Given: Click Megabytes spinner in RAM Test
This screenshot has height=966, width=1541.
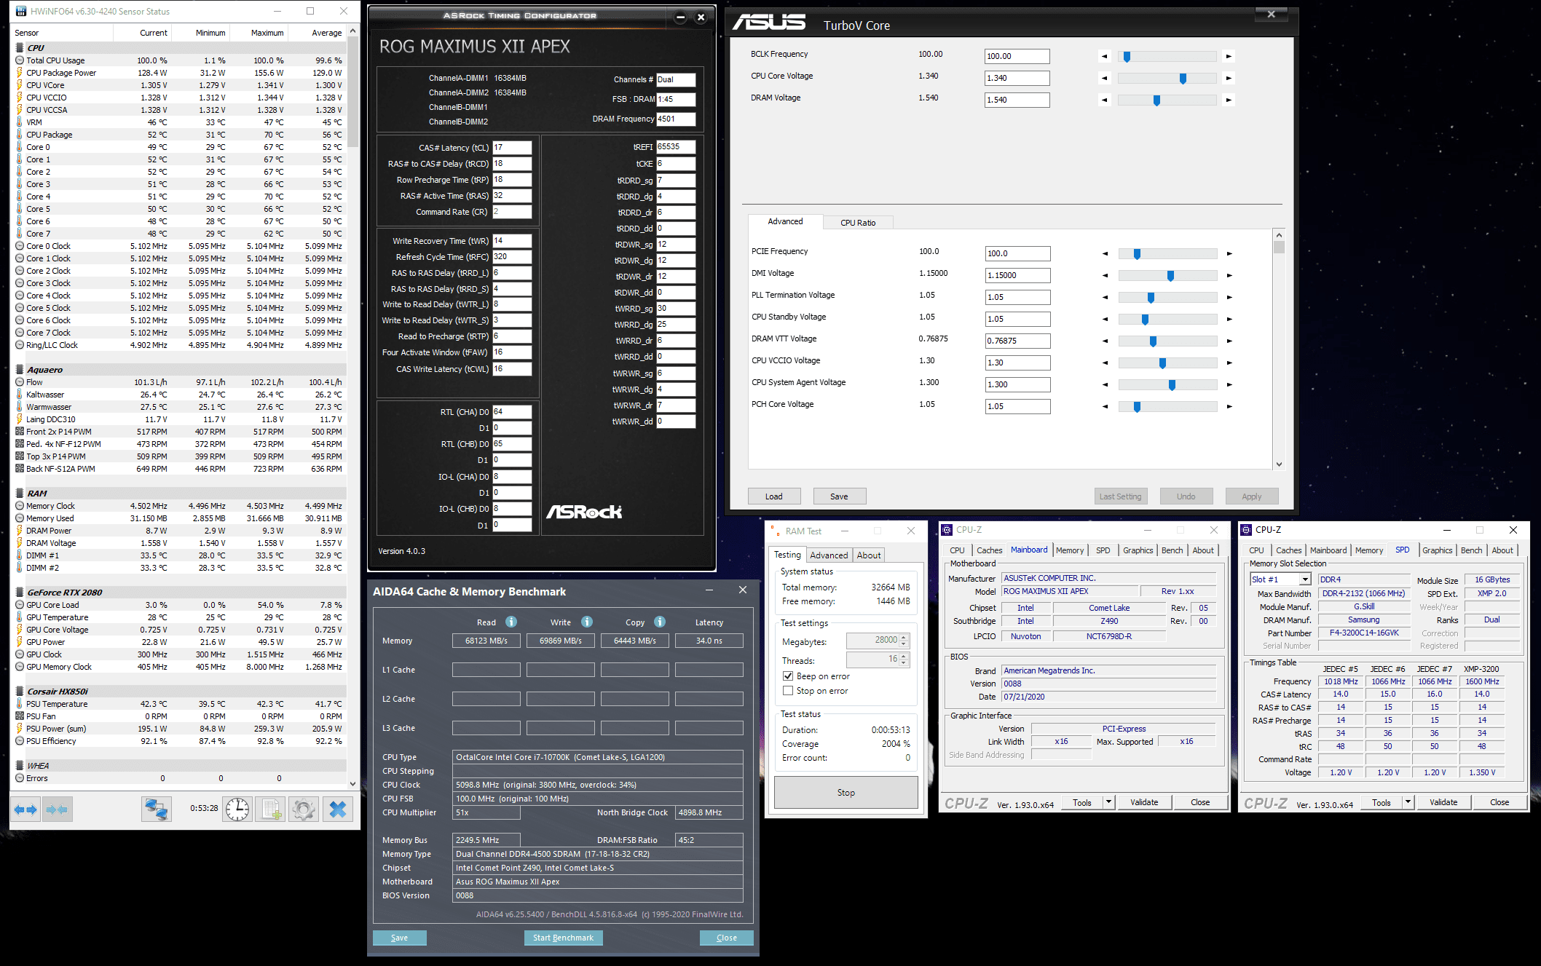Looking at the screenshot, I should pos(904,640).
